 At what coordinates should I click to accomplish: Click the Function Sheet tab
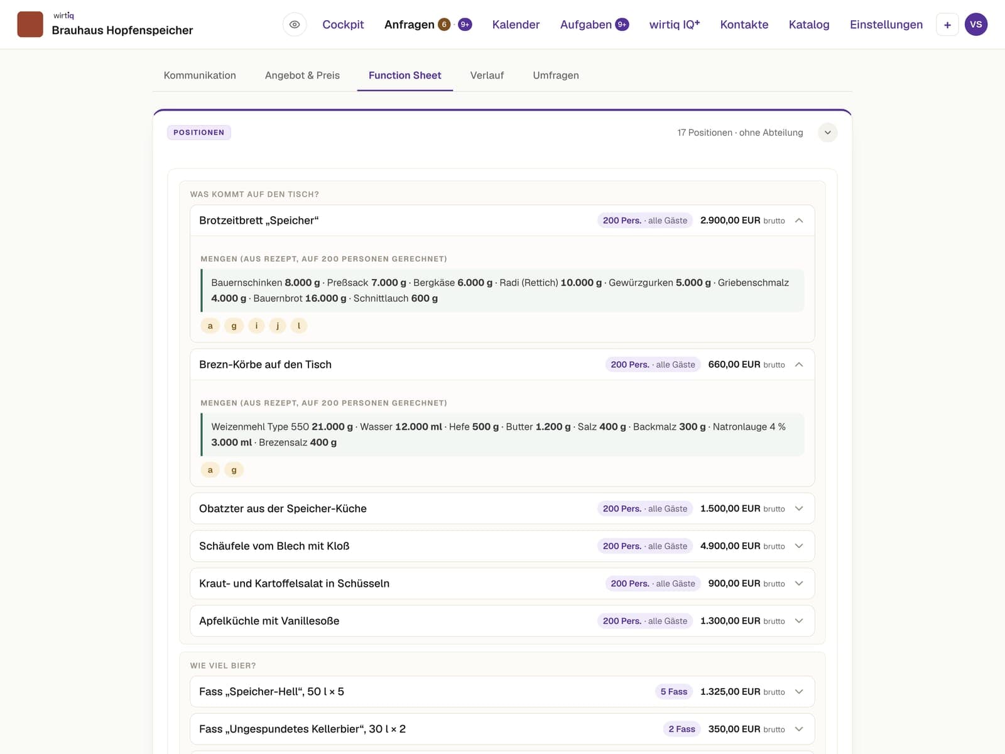[405, 75]
